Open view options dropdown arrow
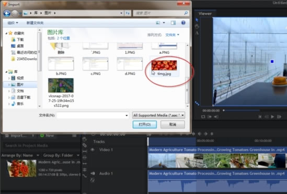 [x=164, y=23]
